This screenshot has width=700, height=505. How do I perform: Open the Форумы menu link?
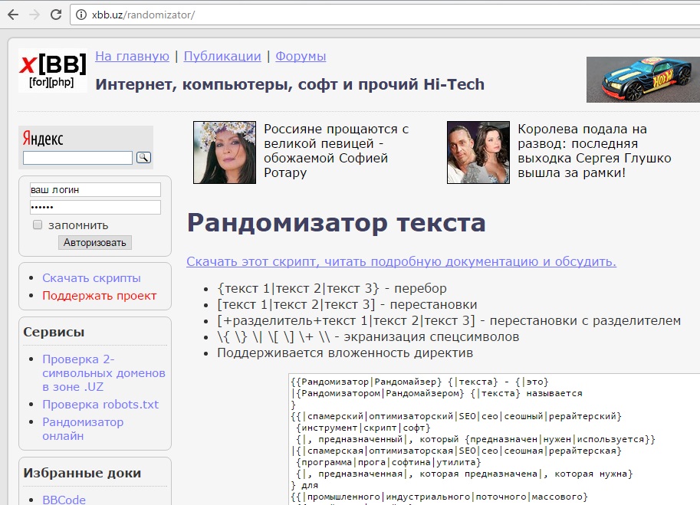click(301, 56)
